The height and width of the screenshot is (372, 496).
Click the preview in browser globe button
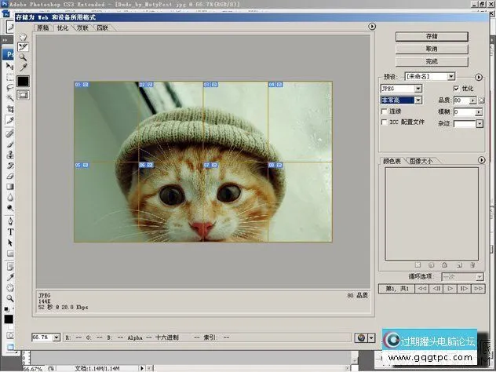[361, 337]
